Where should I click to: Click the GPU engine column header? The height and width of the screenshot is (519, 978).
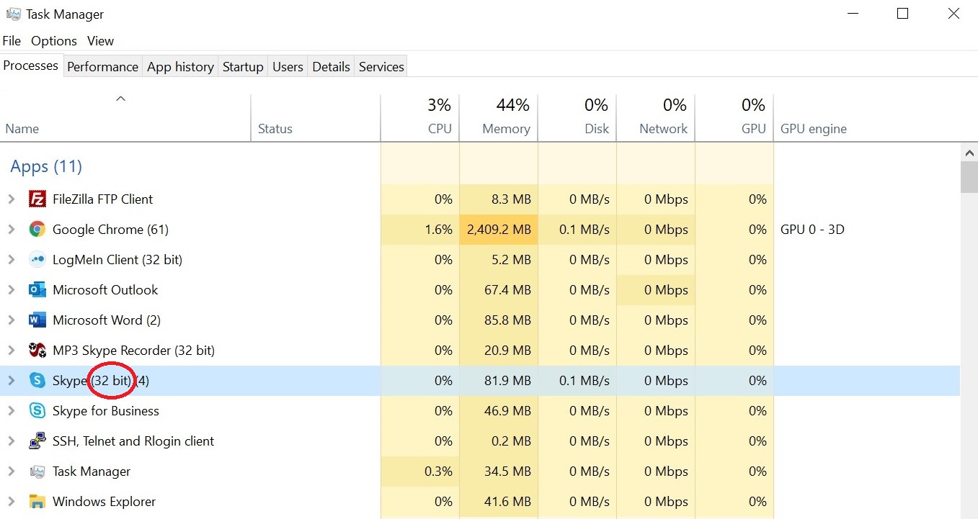click(814, 129)
